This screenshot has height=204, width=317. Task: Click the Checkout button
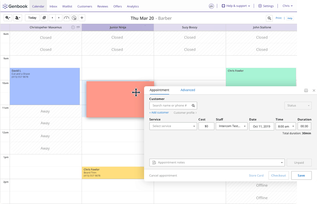279,175
